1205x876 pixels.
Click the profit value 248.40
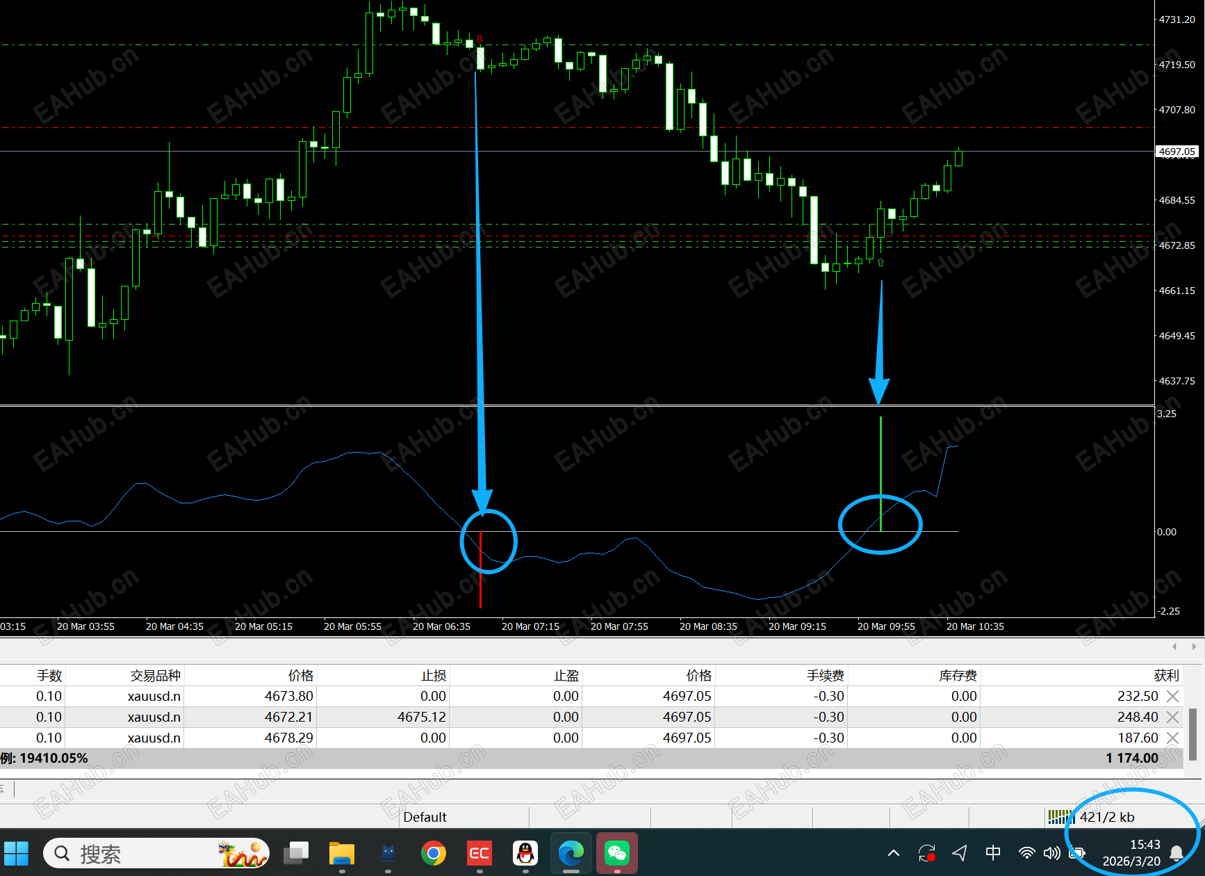point(1138,717)
